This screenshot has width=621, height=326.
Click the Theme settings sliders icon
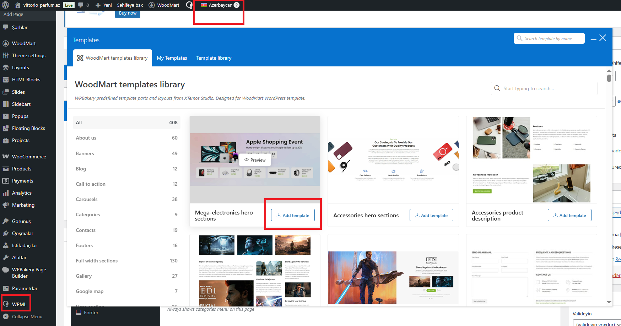(x=6, y=55)
